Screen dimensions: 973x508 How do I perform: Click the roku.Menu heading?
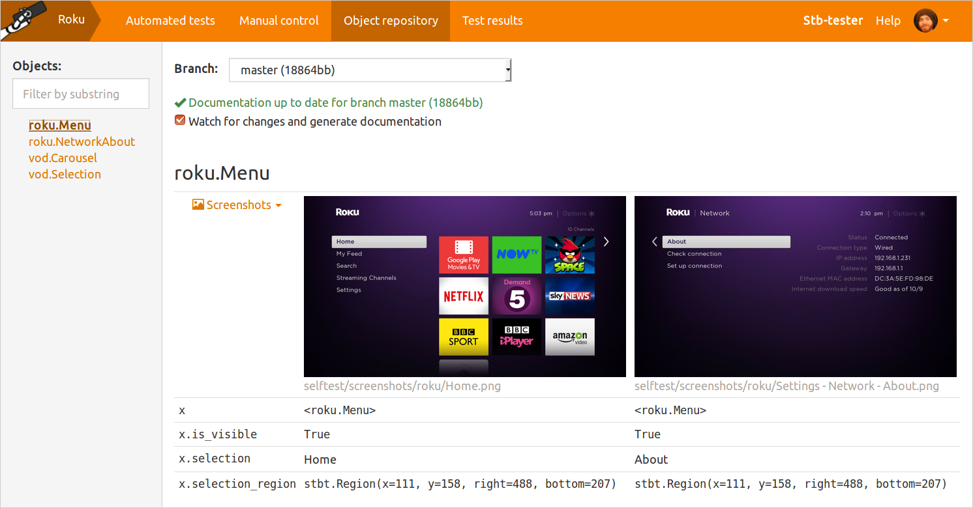click(222, 173)
